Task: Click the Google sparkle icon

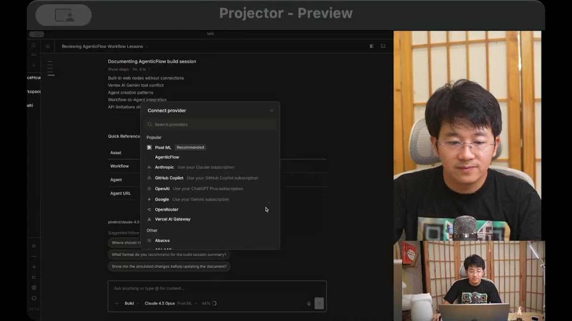Action: 149,199
